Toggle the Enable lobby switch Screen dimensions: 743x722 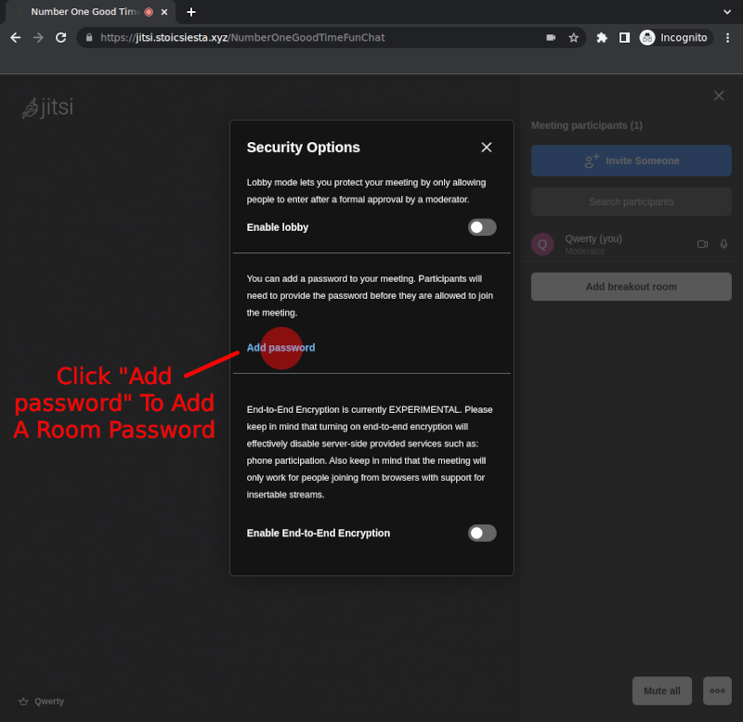(x=481, y=227)
